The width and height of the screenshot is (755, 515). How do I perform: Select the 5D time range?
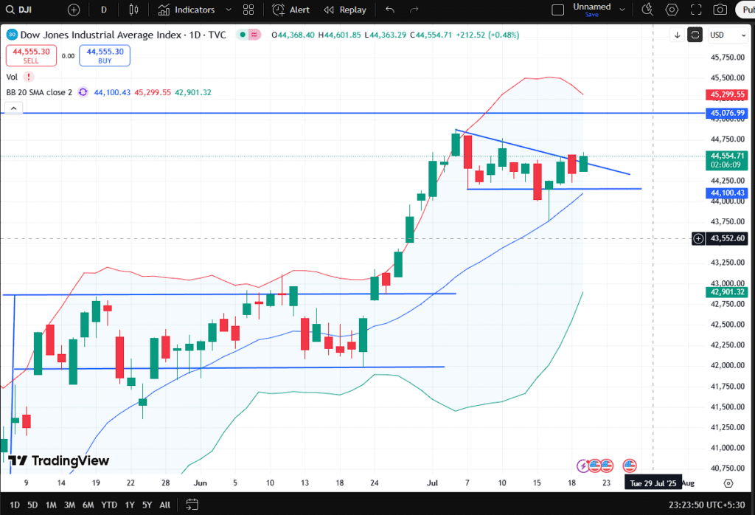(32, 505)
